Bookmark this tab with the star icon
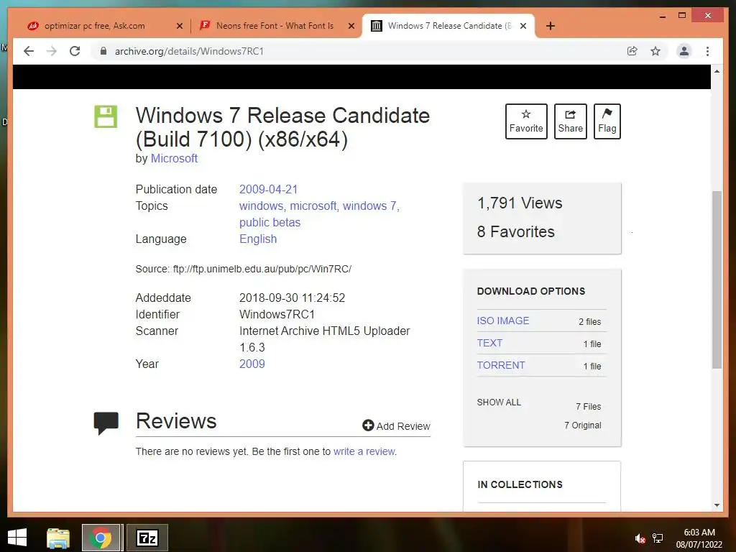This screenshot has width=736, height=552. [x=655, y=51]
